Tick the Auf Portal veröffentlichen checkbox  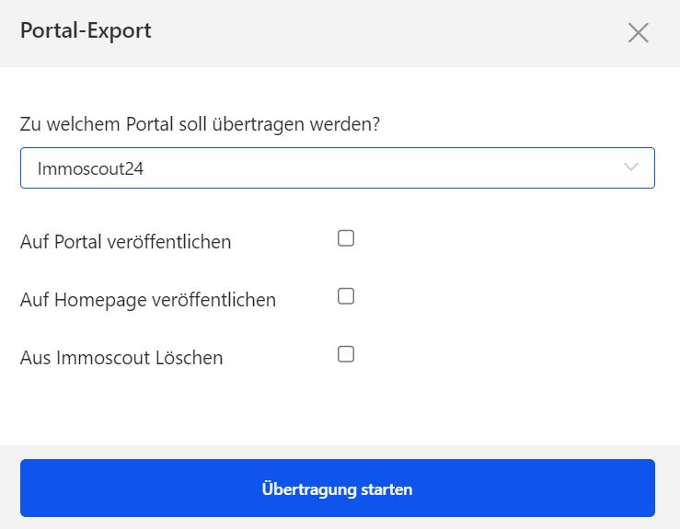click(x=346, y=239)
